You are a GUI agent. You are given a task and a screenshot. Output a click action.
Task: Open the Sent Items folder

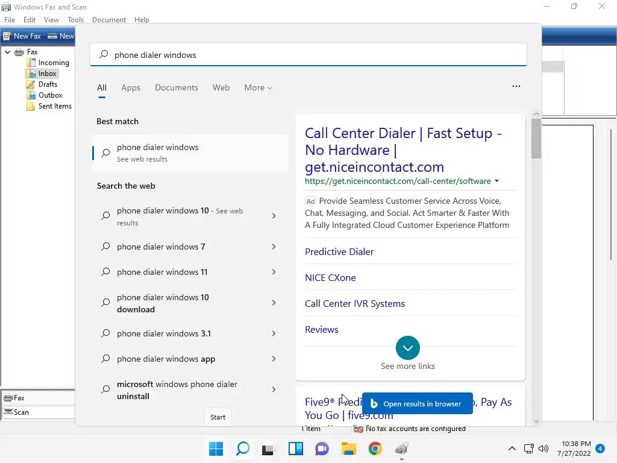(55, 106)
